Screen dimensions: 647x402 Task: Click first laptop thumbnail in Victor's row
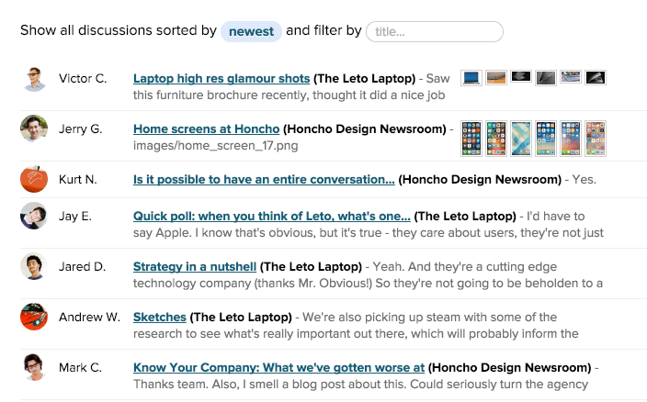(471, 79)
